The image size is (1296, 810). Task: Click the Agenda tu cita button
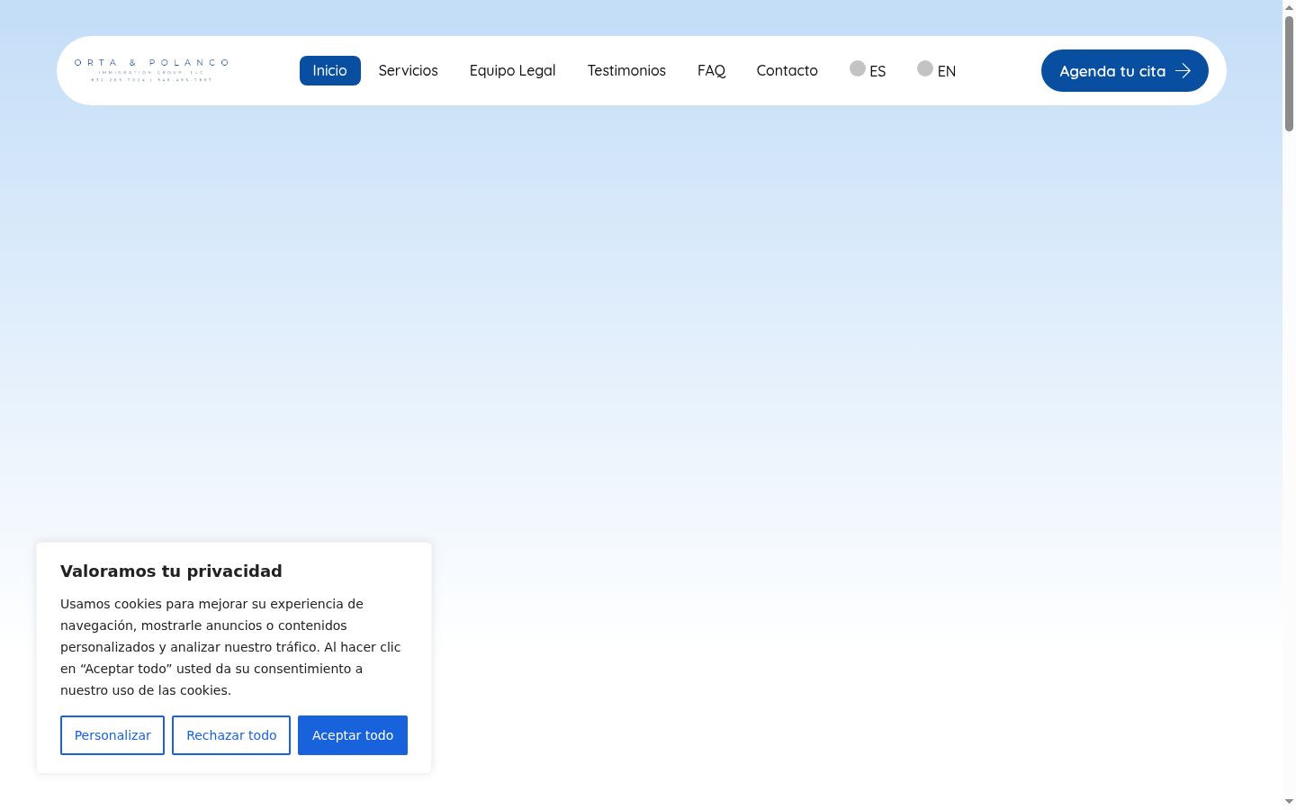1124,70
